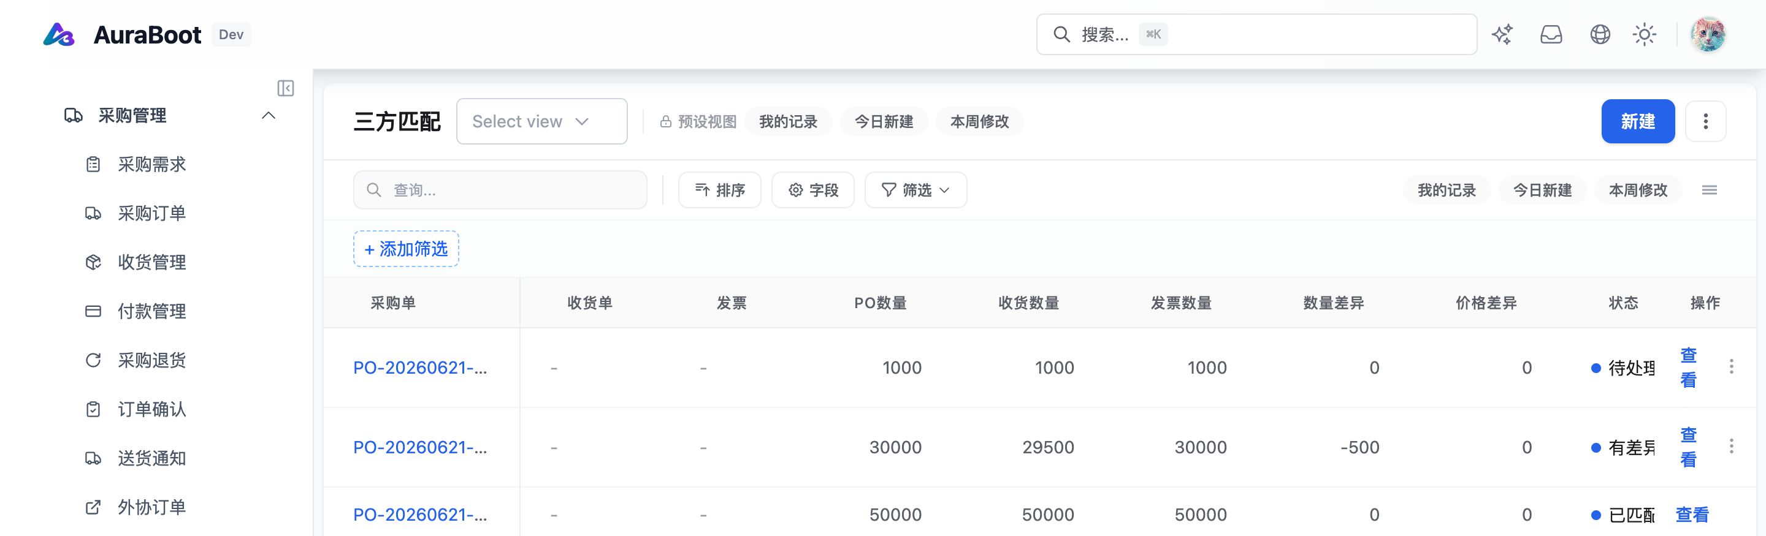Open 送货通知 in sidebar

tap(151, 459)
